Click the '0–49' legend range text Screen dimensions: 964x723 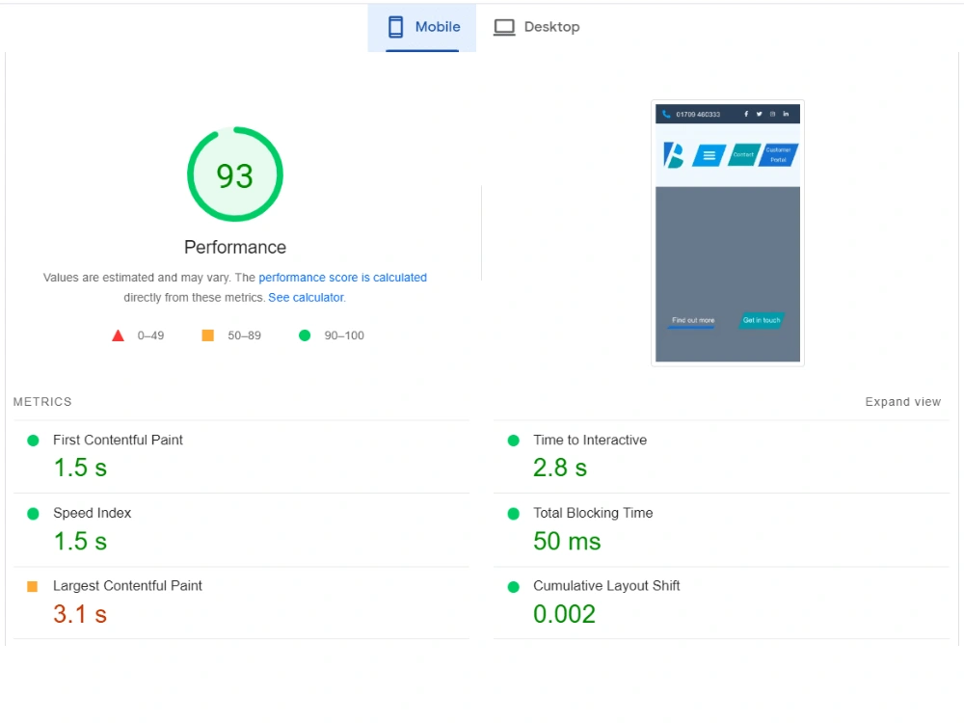150,335
